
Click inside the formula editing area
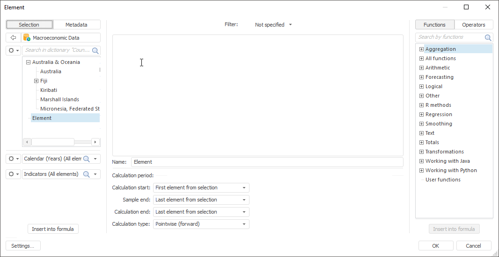point(258,95)
